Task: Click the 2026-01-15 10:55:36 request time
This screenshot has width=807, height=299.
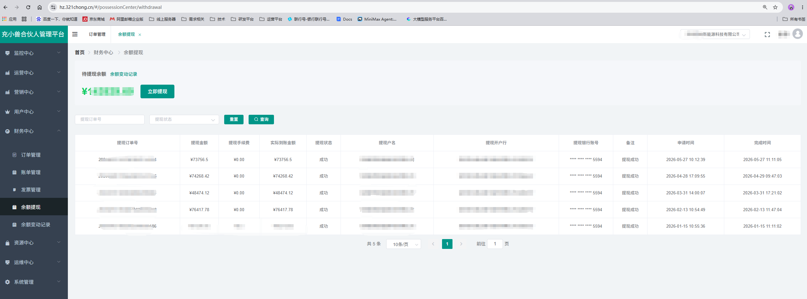Action: (x=686, y=226)
